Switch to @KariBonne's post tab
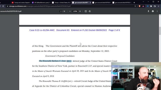Screen dimensions: 161x90 pyautogui.click(x=41, y=3)
